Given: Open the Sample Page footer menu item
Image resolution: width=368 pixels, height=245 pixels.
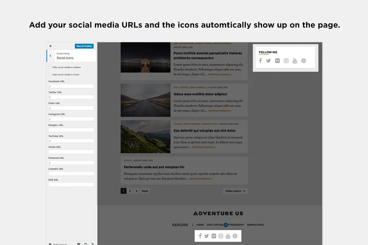Looking at the screenshot, I should 255,225.
